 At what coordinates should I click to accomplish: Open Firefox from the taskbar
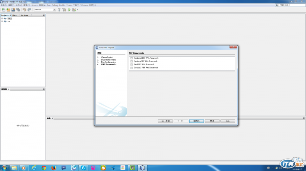click(54, 168)
